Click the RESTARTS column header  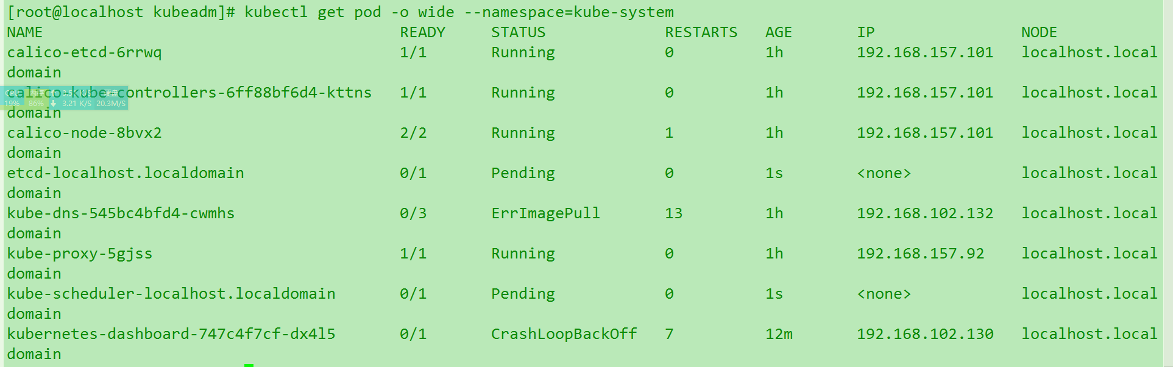(x=701, y=32)
